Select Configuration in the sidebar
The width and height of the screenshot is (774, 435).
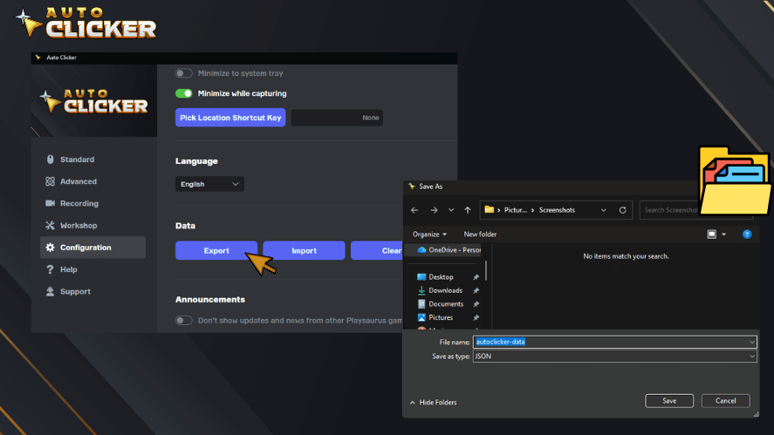tap(92, 247)
